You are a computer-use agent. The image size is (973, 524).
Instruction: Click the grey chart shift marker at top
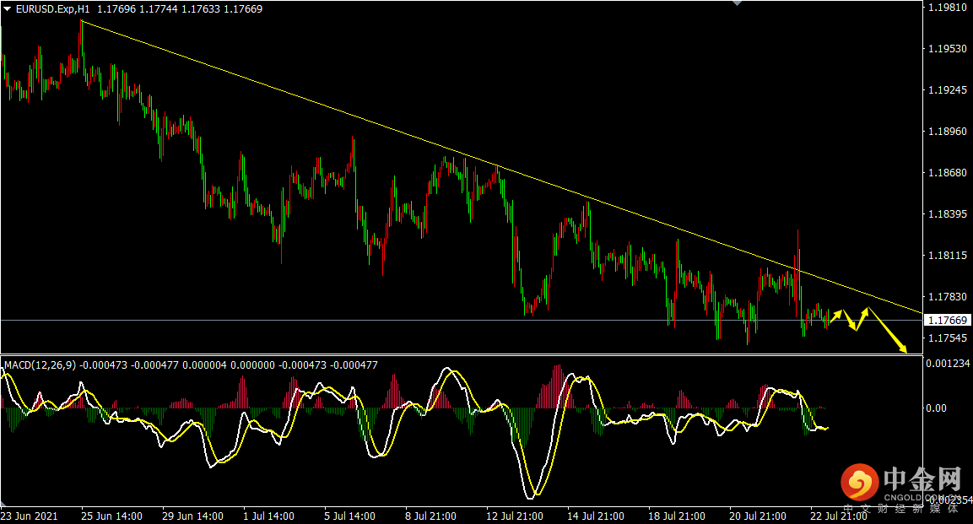click(738, 3)
